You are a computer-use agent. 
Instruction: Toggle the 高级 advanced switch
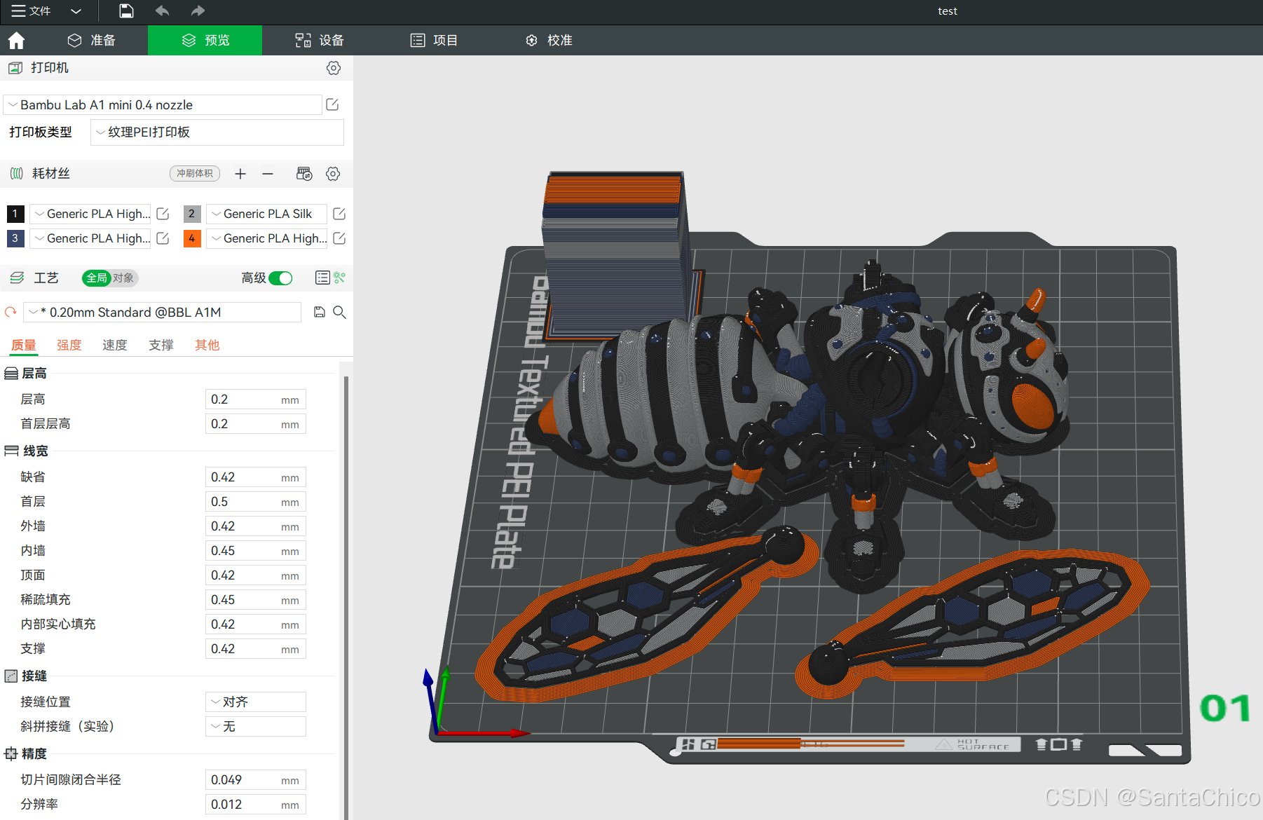coord(281,278)
